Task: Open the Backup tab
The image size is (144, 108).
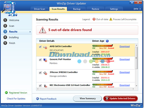Action: [77, 9]
